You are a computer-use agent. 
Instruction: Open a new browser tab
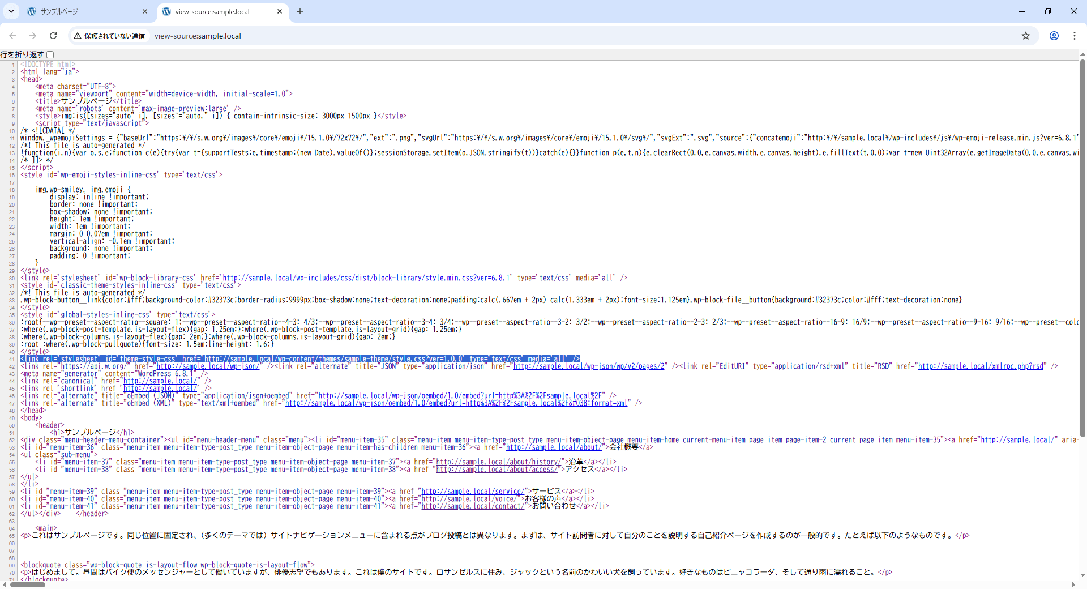(300, 11)
